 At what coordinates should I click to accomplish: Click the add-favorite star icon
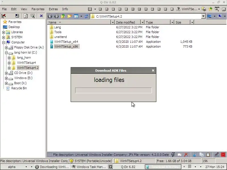click(x=210, y=9)
